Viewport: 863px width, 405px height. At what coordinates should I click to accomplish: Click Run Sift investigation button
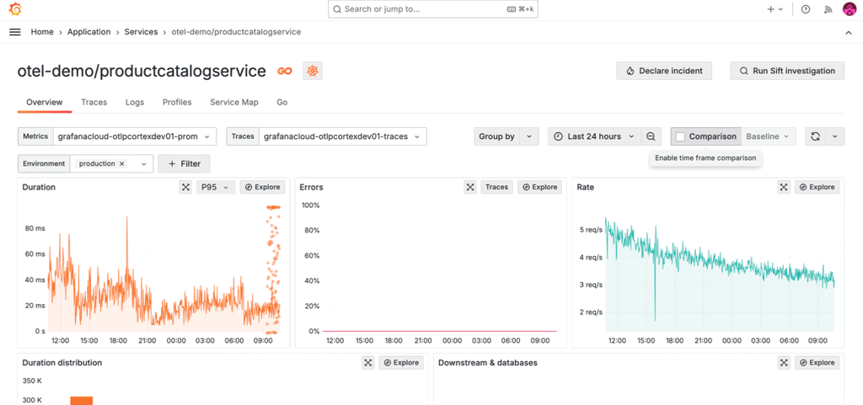coord(788,71)
